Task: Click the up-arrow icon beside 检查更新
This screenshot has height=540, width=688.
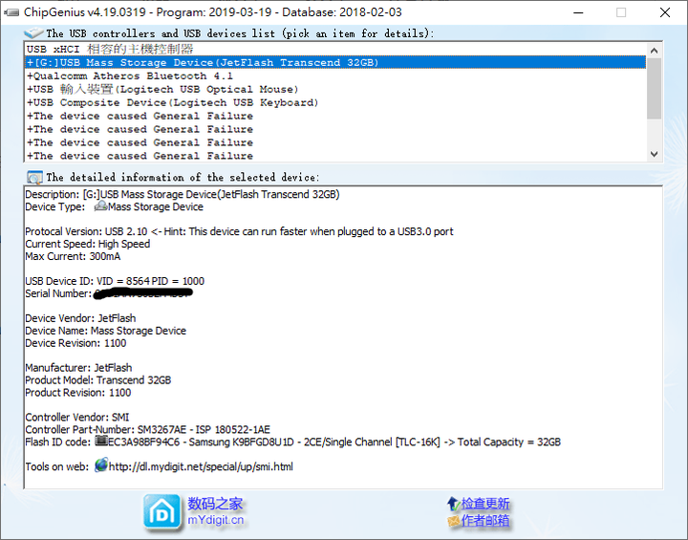Action: coord(453,504)
